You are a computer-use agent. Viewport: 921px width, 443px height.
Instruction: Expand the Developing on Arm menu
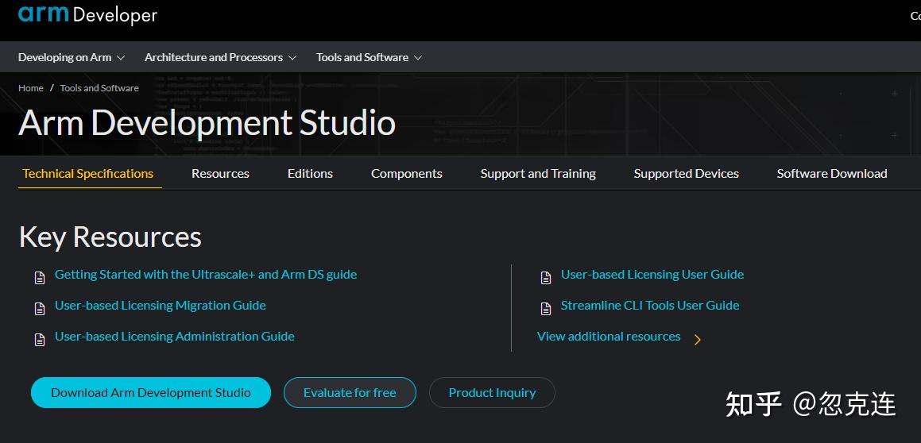tap(72, 57)
